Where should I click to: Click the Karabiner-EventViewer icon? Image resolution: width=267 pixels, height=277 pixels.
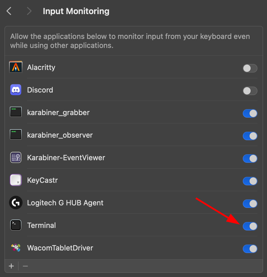[16, 157]
